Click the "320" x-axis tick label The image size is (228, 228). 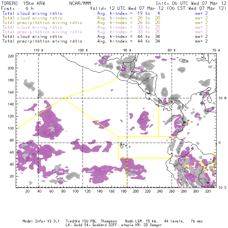[208, 191]
